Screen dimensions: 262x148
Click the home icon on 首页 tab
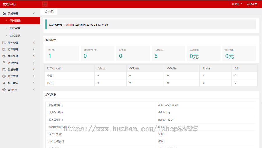click(46, 11)
